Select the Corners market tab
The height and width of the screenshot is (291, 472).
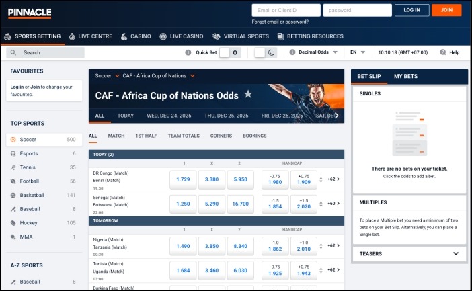(221, 136)
